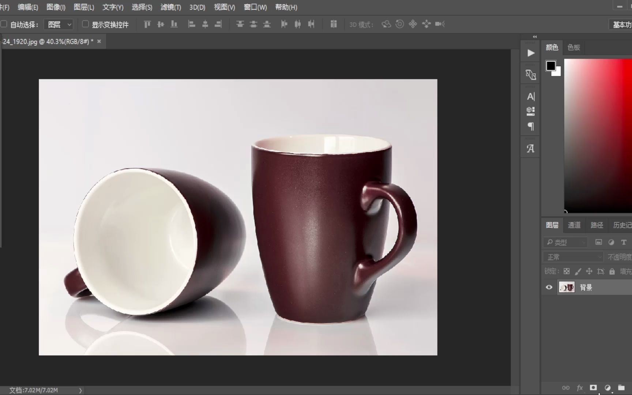The width and height of the screenshot is (632, 395).
Task: Toggle lock image pixels brush icon
Action: (x=578, y=271)
